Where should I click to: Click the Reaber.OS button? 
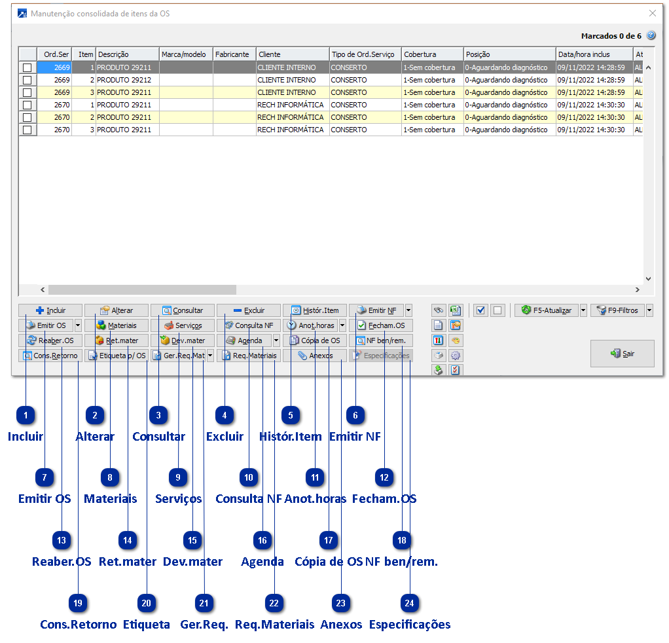(x=50, y=340)
